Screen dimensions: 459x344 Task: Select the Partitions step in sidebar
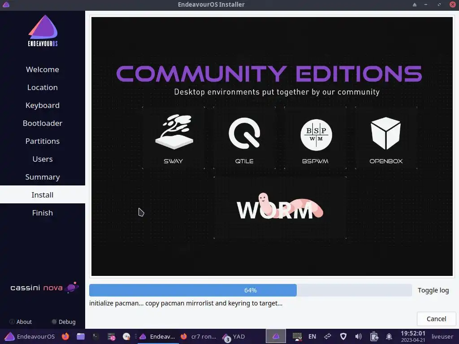click(43, 141)
